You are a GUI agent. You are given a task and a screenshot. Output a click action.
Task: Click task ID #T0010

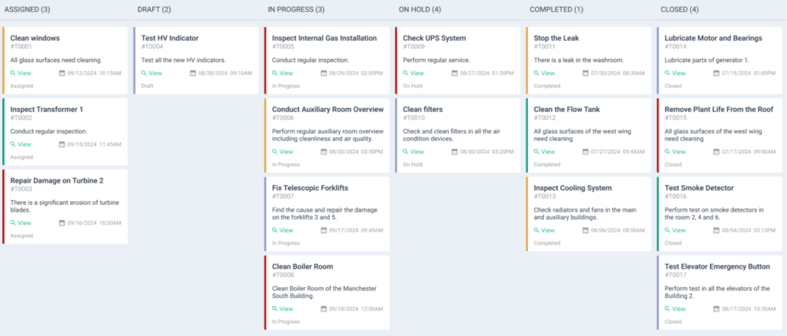414,118
